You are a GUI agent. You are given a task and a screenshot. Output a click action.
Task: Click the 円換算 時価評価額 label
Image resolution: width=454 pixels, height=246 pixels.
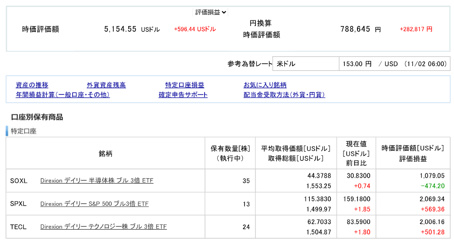[x=261, y=29]
